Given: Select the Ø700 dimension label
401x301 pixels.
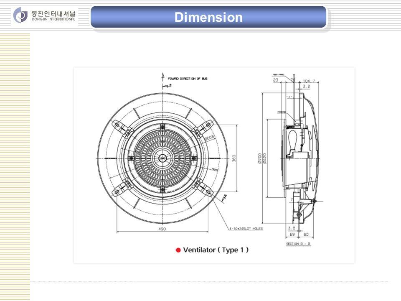Looking at the screenshot, I should coord(259,159).
